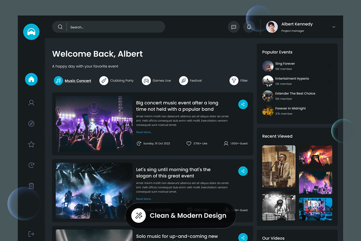Screen dimensions: 361x241
Task: Select the Games Live tab
Action: pos(156,80)
